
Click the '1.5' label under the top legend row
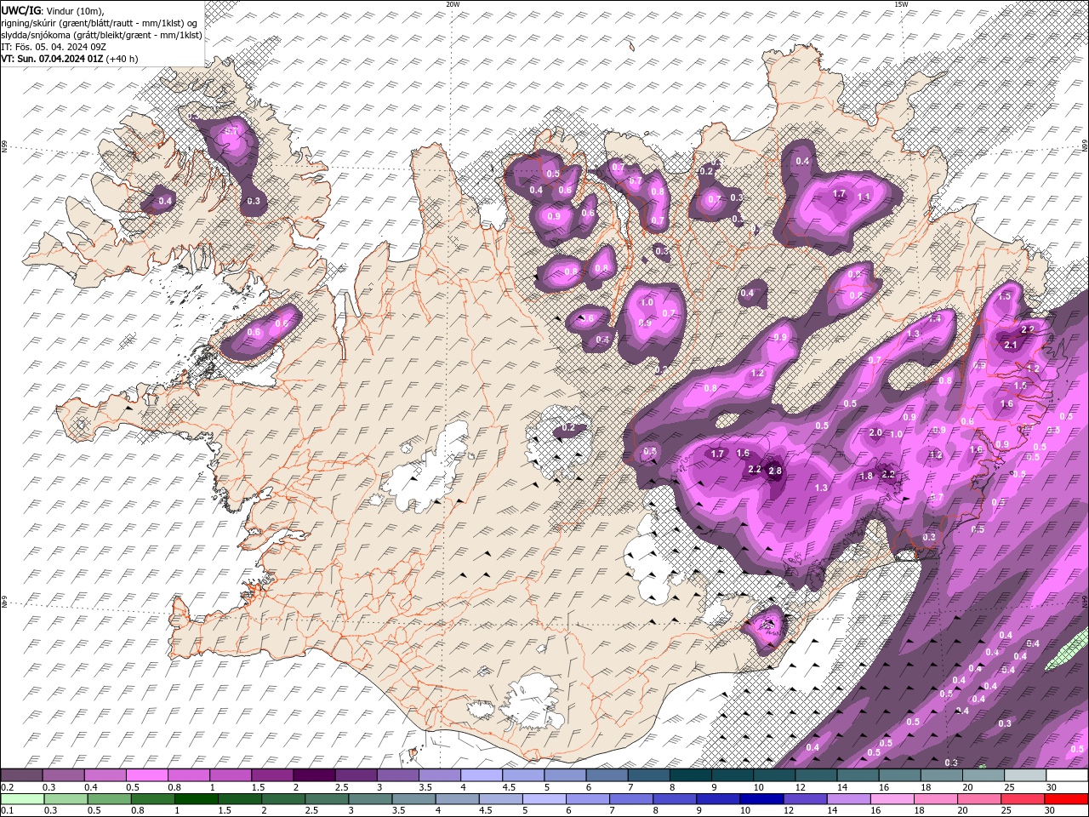258,787
